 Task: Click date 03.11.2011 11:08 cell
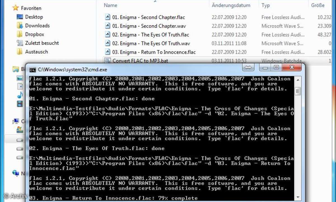tap(229, 43)
